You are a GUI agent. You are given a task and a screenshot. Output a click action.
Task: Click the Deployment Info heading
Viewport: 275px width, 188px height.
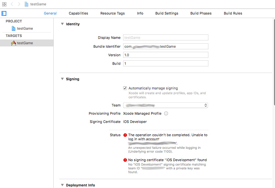(81, 185)
